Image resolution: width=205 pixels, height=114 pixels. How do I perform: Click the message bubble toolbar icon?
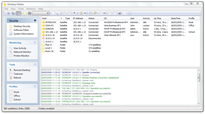pos(65,13)
